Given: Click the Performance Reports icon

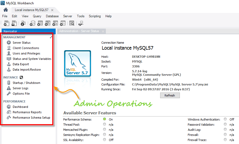Looking at the screenshot, I should (9, 112).
